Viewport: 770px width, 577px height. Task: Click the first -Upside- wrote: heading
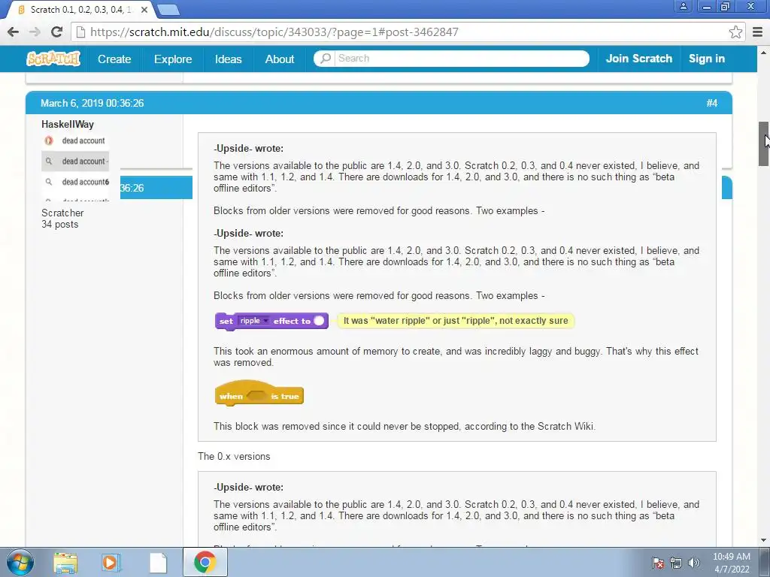click(248, 148)
